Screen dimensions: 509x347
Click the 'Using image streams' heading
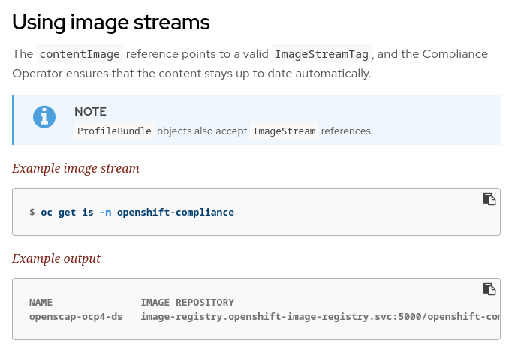point(111,23)
